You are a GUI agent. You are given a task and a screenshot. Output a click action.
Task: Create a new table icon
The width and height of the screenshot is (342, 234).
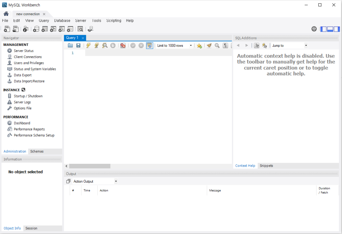tap(45, 29)
